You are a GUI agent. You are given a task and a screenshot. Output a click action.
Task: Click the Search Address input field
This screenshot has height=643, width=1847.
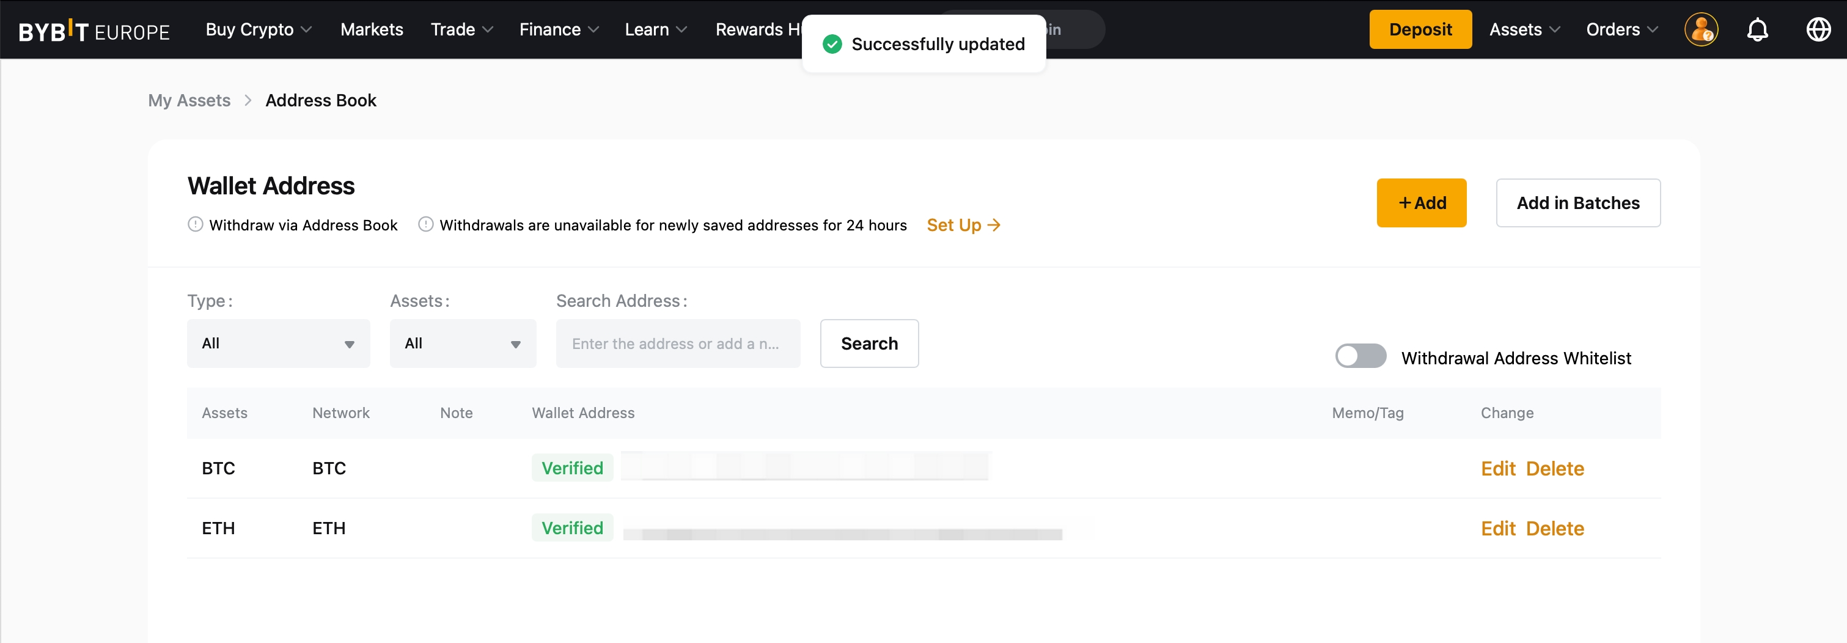pyautogui.click(x=678, y=344)
